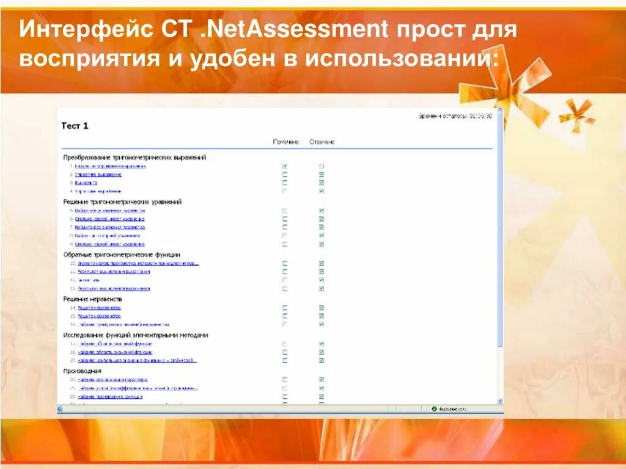Image resolution: width=626 pixels, height=469 pixels.
Task: Mark question 9 with the "Помечено" checkbox
Action: (285, 244)
